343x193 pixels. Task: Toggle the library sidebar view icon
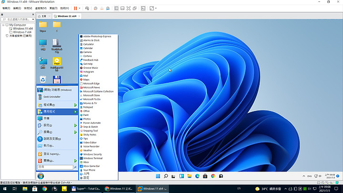pos(116,8)
